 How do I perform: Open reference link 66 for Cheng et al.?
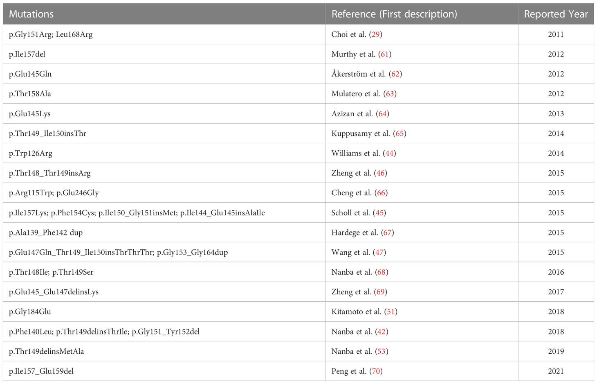[x=382, y=193]
